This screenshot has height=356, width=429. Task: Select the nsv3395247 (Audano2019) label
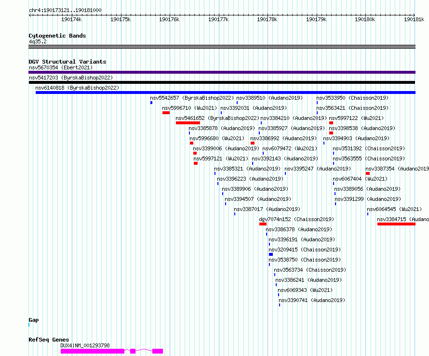[318, 169]
